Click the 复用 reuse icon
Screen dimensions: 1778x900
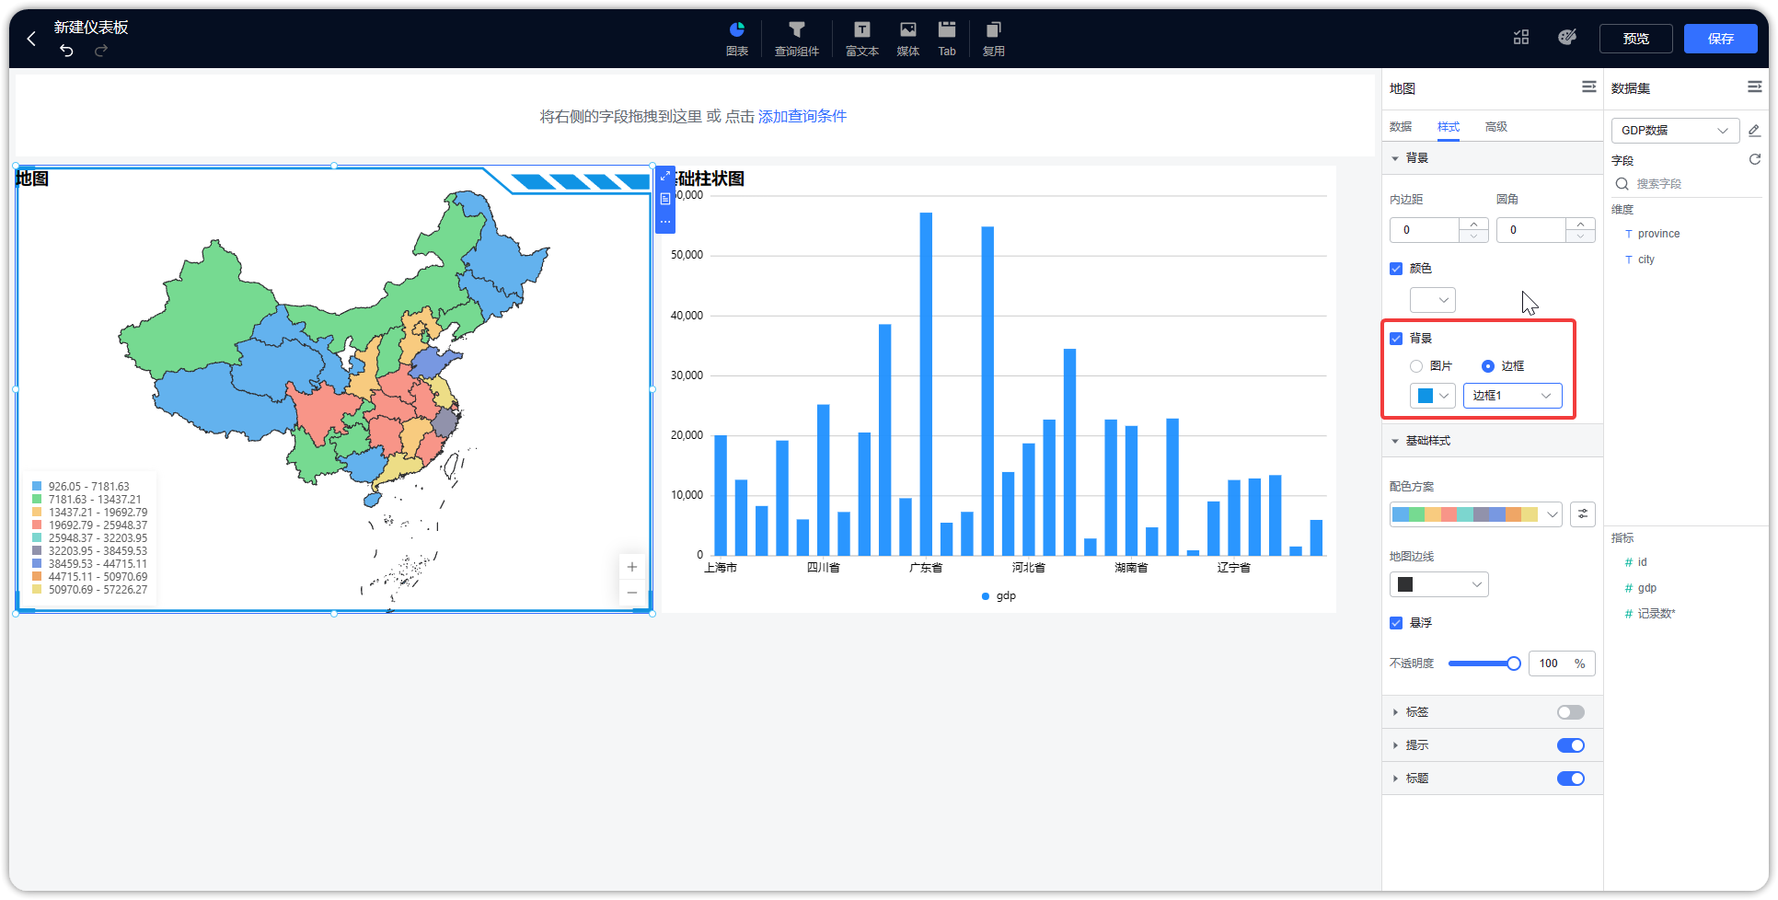point(994,39)
